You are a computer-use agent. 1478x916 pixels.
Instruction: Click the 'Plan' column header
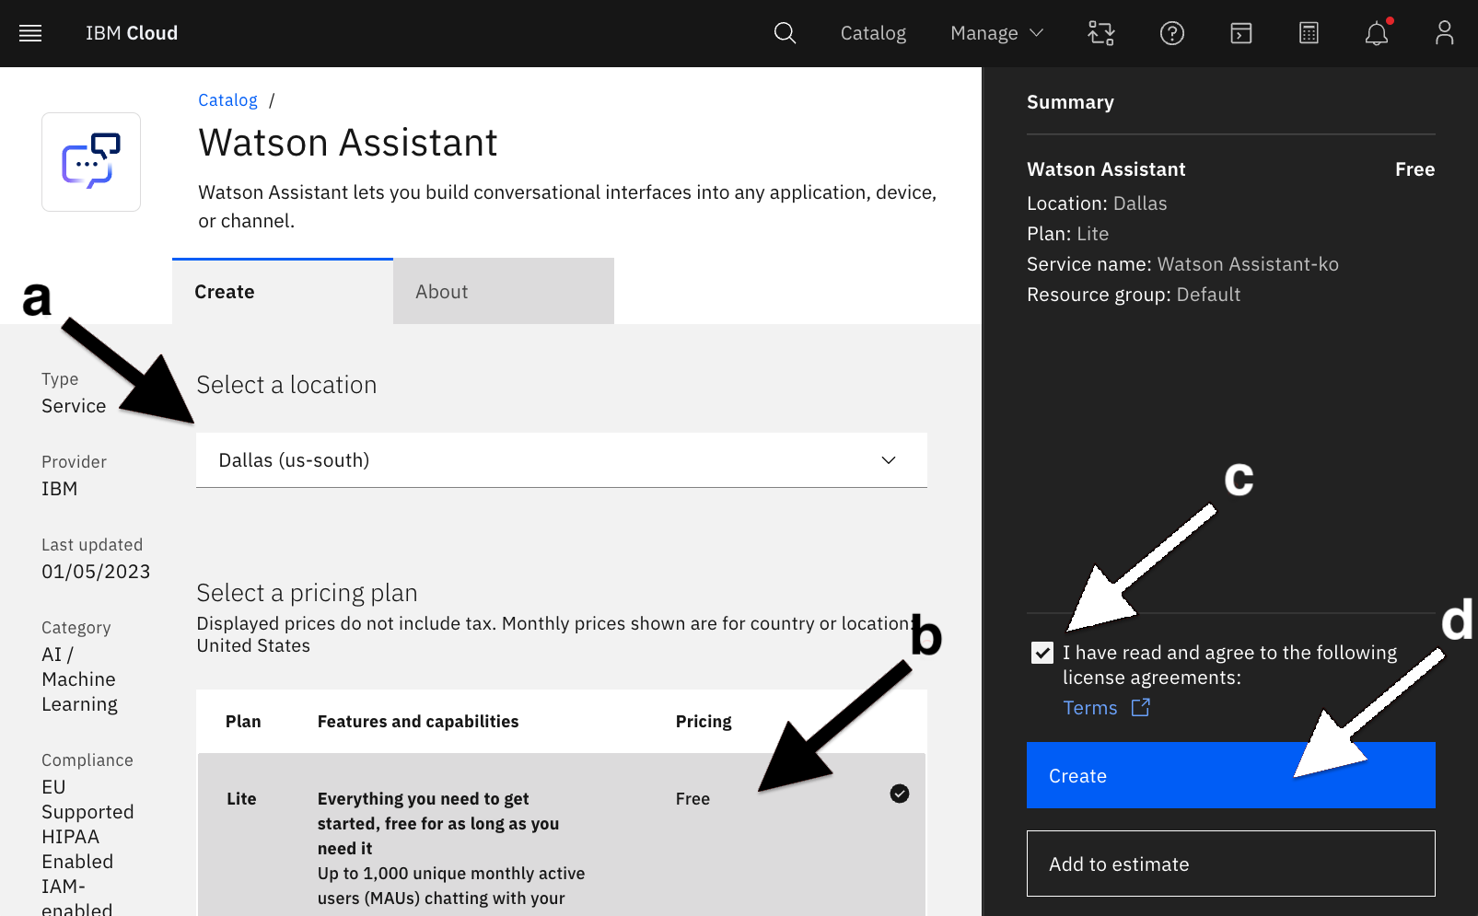243,722
